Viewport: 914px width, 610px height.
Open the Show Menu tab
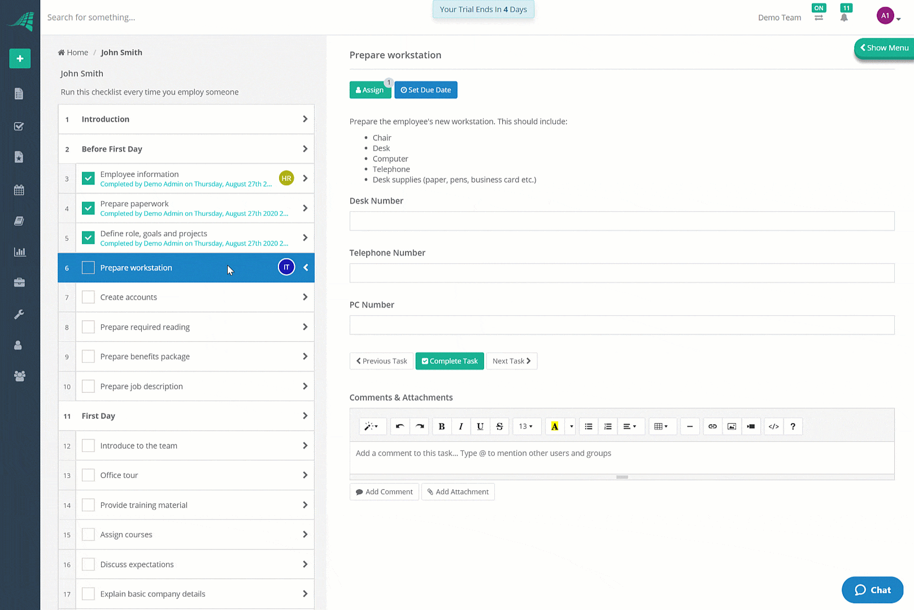(x=885, y=48)
